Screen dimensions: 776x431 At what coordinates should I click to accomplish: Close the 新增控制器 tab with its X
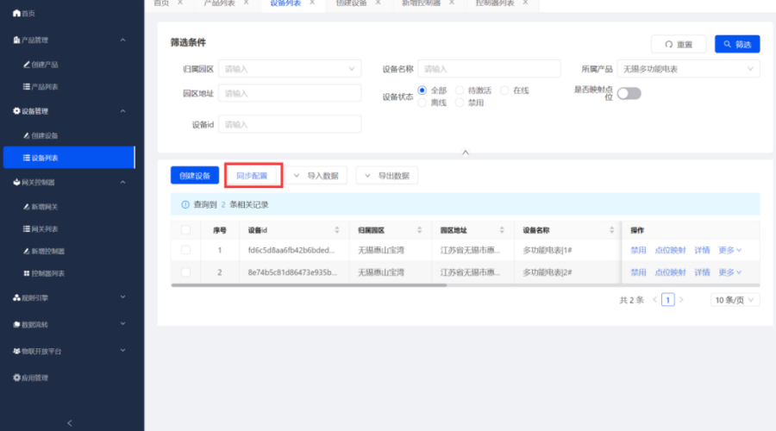[x=452, y=3]
